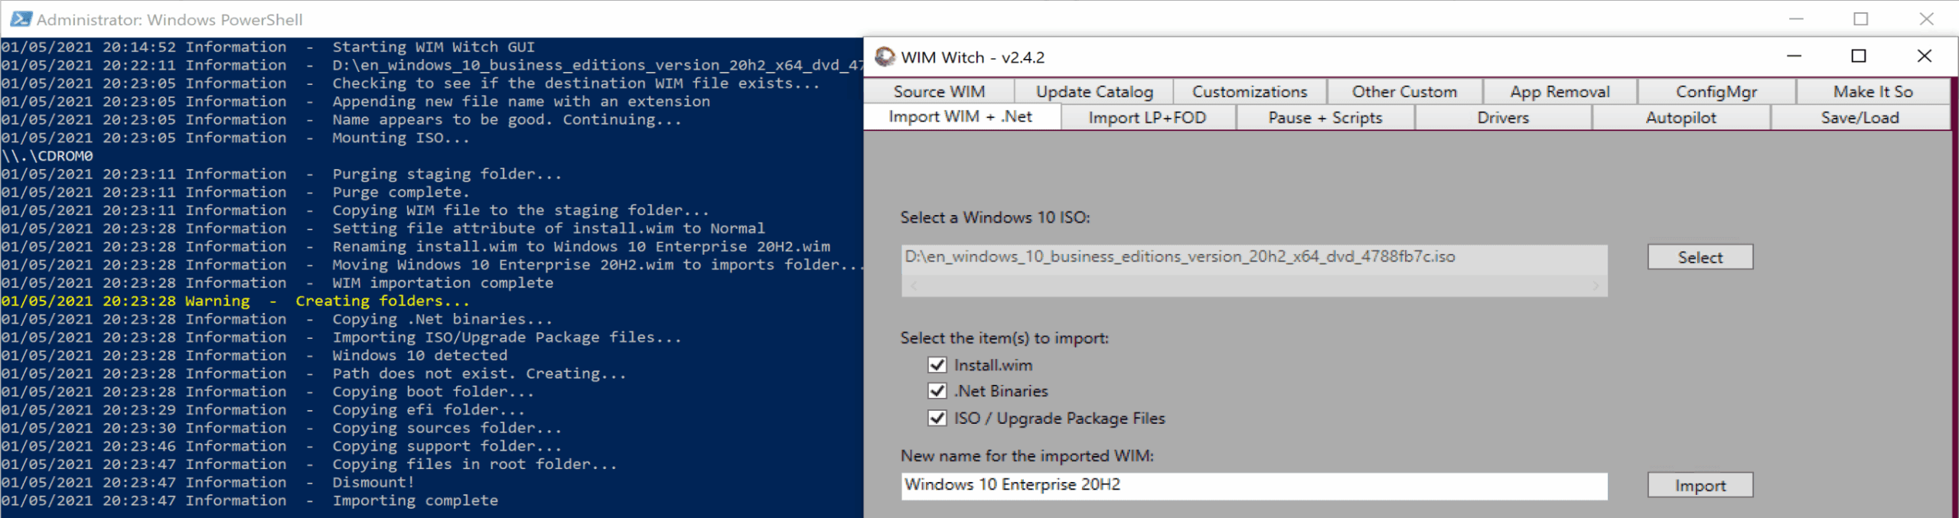
Task: Maximize the PowerShell window
Action: [x=1861, y=19]
